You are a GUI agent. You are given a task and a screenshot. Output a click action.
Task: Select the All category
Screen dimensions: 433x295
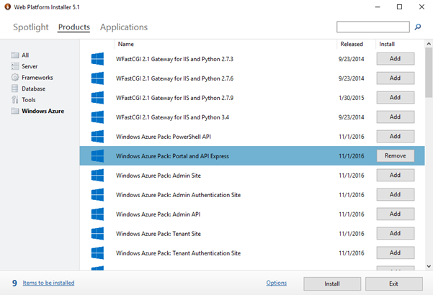point(25,55)
